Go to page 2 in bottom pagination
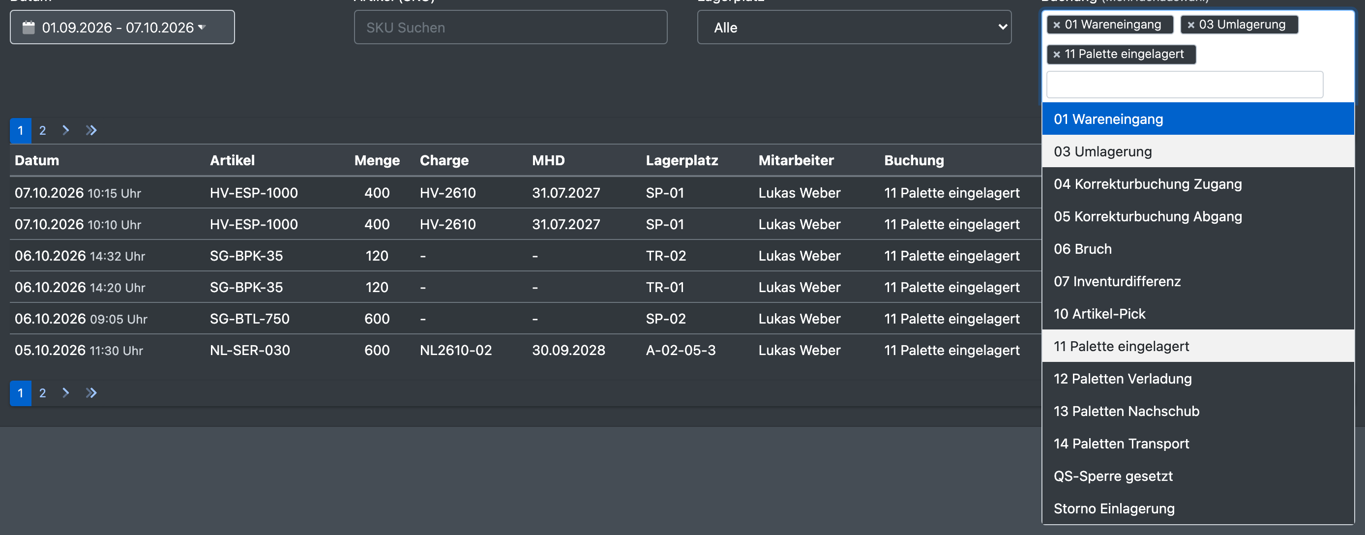The width and height of the screenshot is (1365, 535). (x=42, y=393)
